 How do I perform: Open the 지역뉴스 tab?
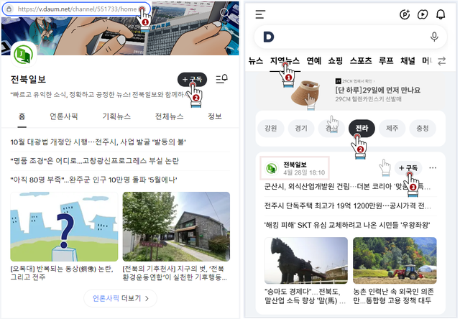click(285, 61)
